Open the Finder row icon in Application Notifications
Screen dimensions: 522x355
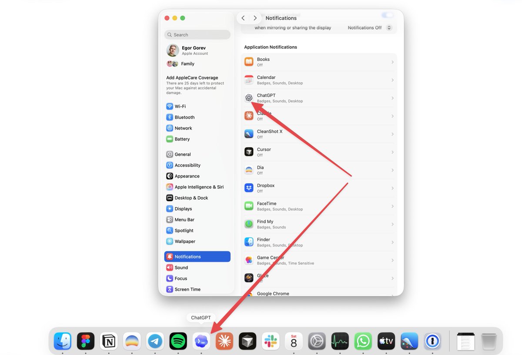click(x=249, y=242)
